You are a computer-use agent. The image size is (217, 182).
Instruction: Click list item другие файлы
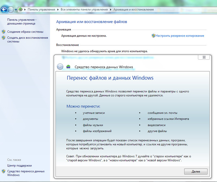click(x=157, y=131)
